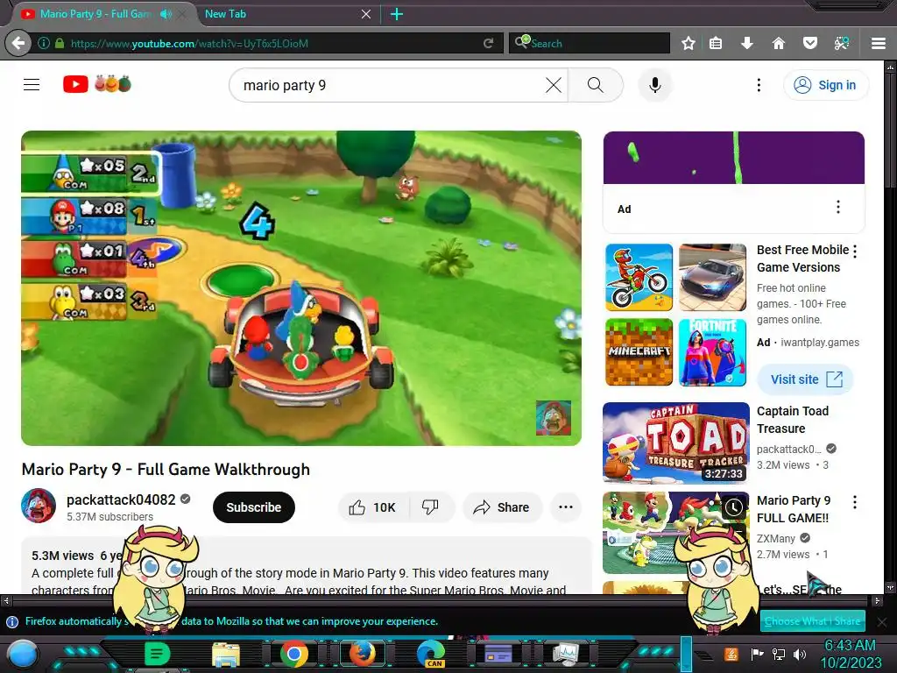Open the Start orb on taskbar

point(22,654)
